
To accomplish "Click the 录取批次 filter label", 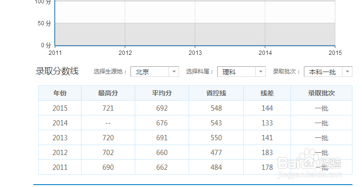I will 287,72.
